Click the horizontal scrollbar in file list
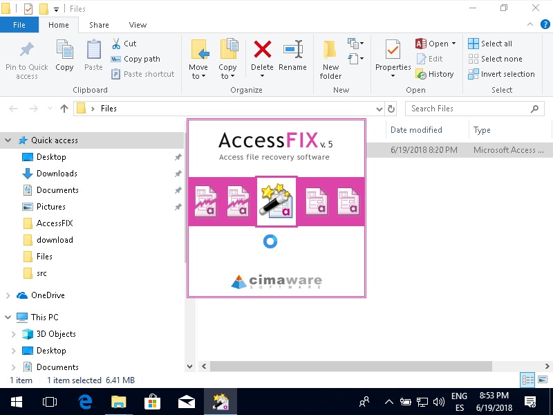Screen dimensions: 553x415 pos(350,366)
